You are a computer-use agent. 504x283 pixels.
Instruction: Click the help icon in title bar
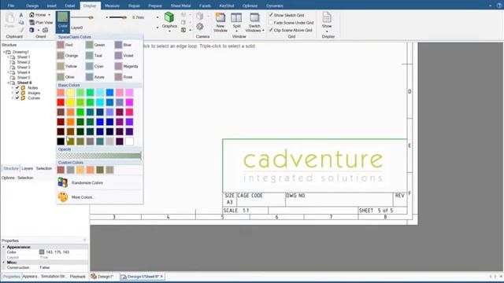coord(499,6)
